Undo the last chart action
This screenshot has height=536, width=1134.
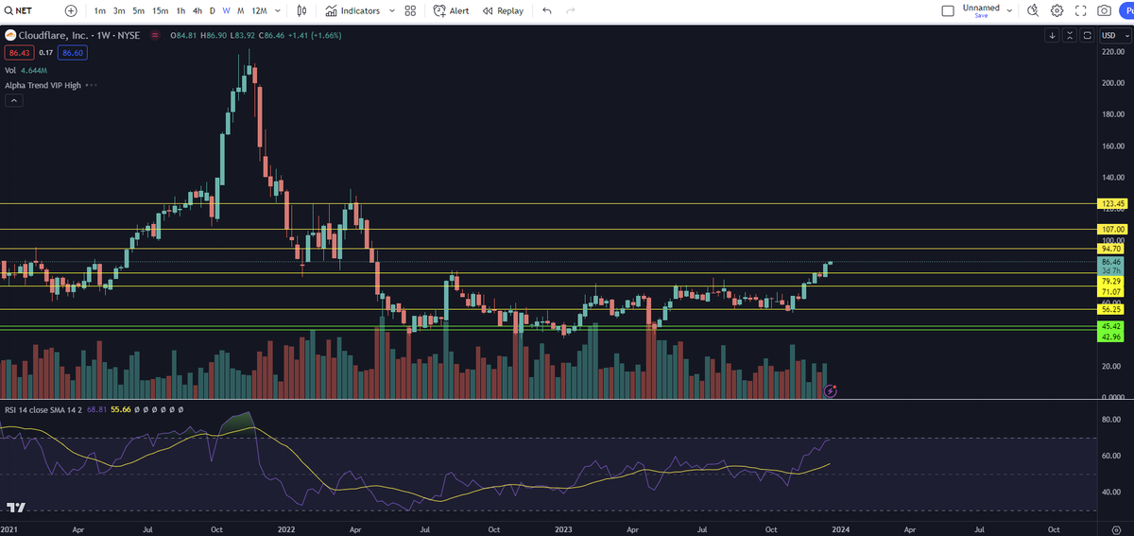tap(547, 10)
